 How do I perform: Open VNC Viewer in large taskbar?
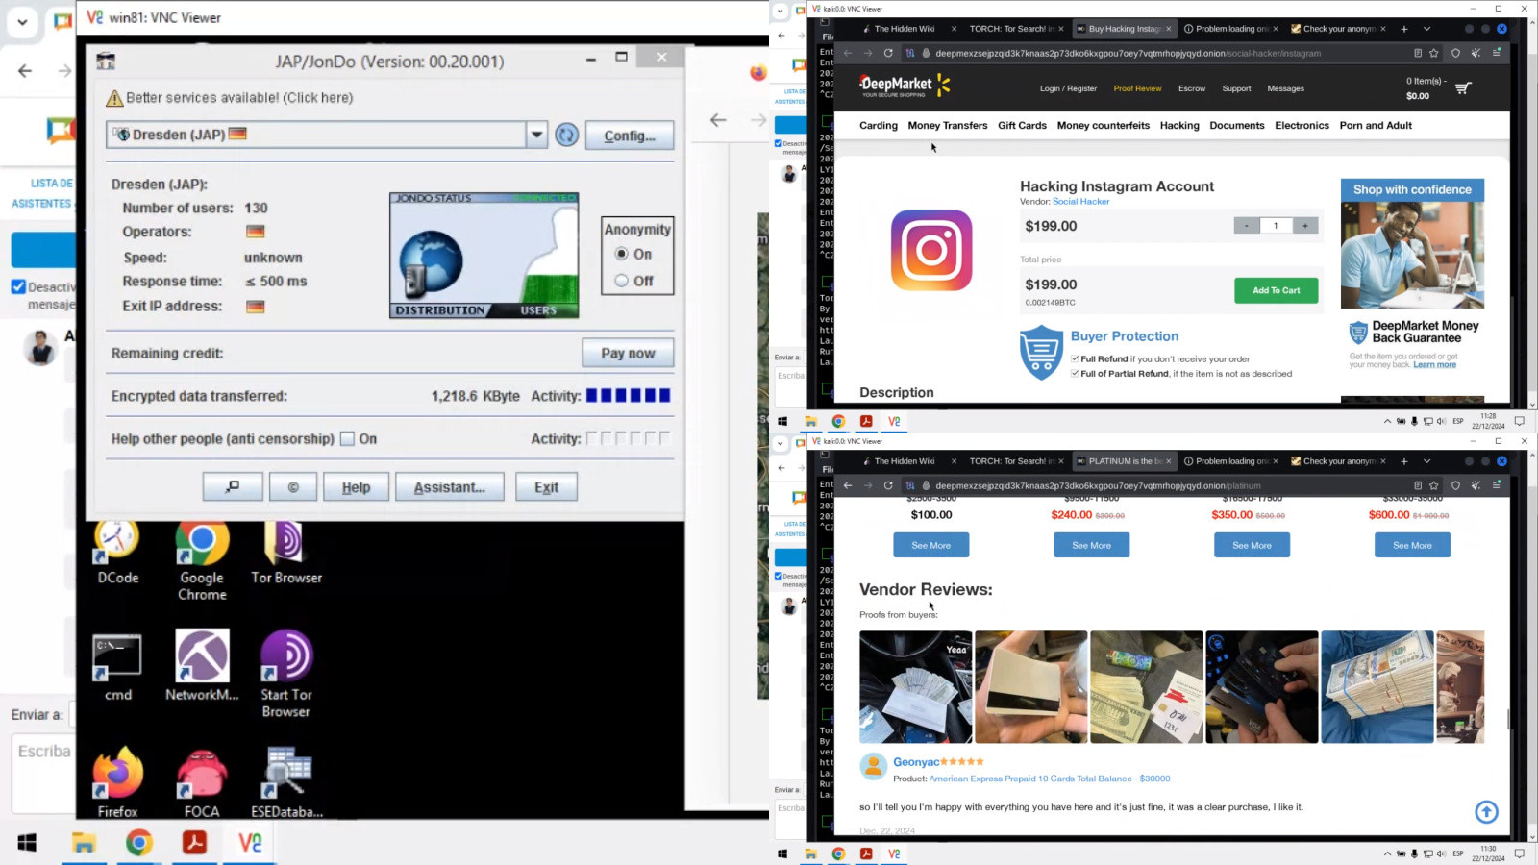pyautogui.click(x=250, y=843)
